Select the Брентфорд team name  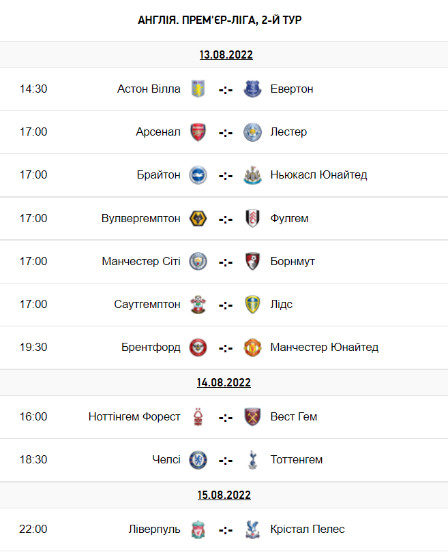151,348
